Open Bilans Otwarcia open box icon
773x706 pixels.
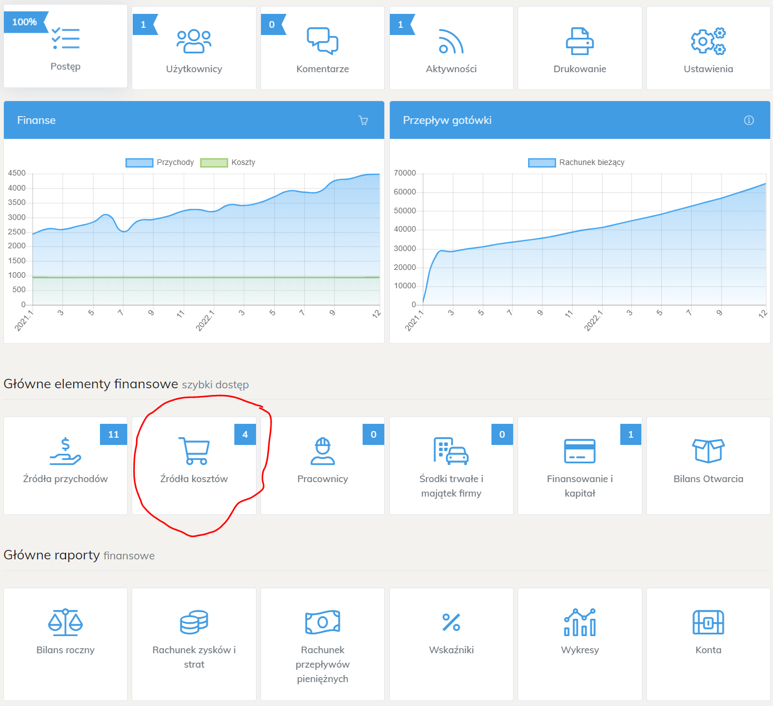pyautogui.click(x=708, y=450)
